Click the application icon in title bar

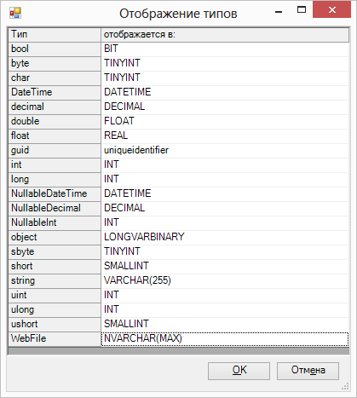(15, 13)
